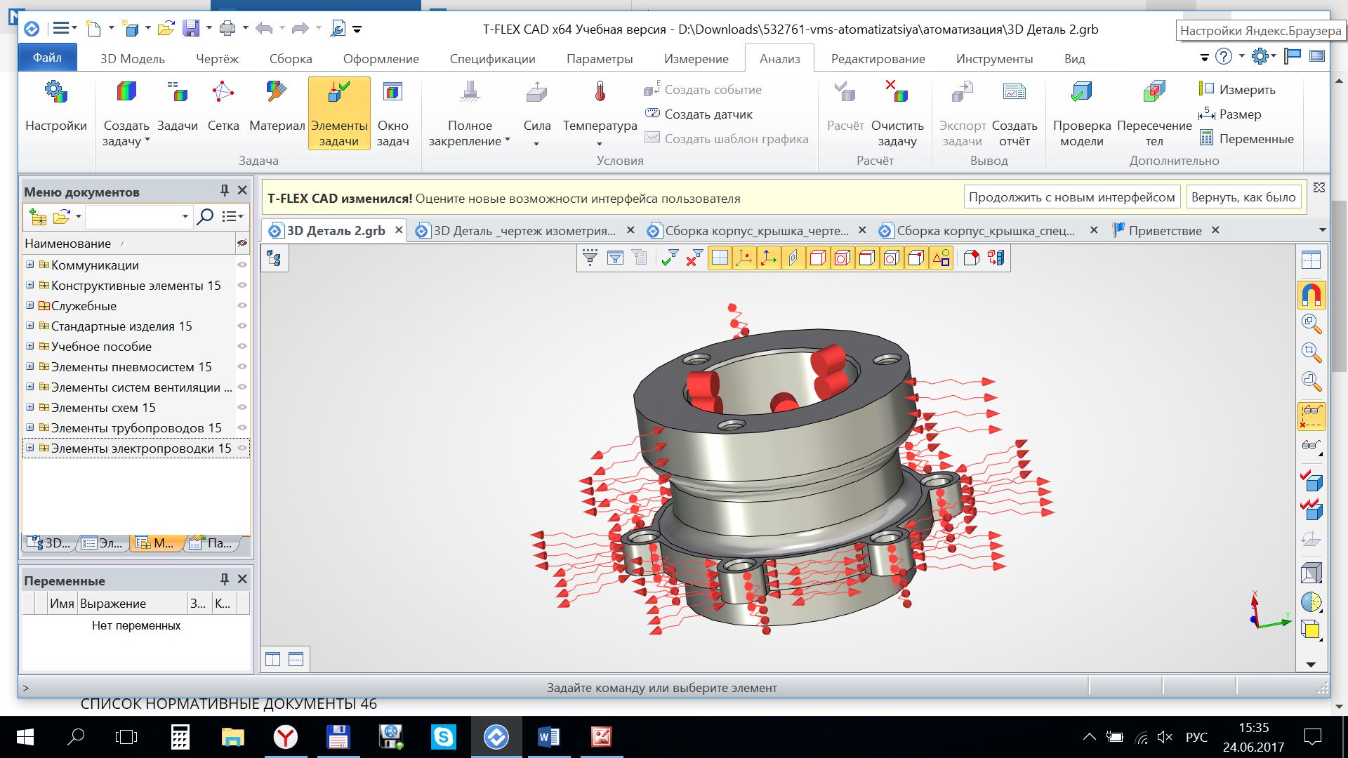The height and width of the screenshot is (758, 1348).
Task: Click Очистить задачу
Action: tap(897, 112)
